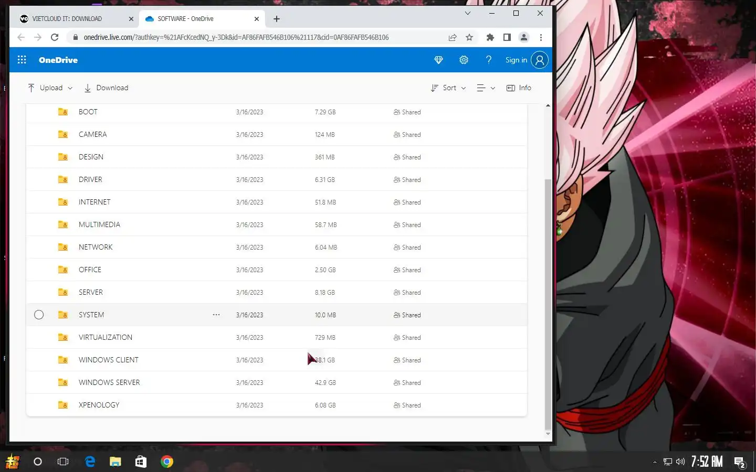Click the Download button
Image resolution: width=756 pixels, height=472 pixels.
point(106,88)
